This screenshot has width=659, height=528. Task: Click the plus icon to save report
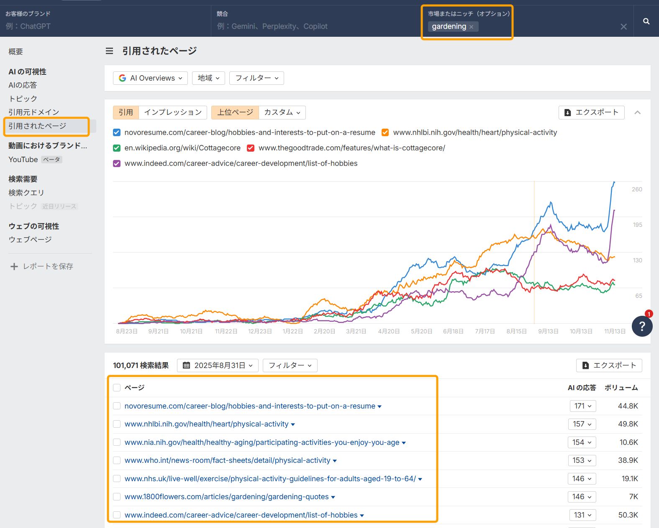(14, 267)
